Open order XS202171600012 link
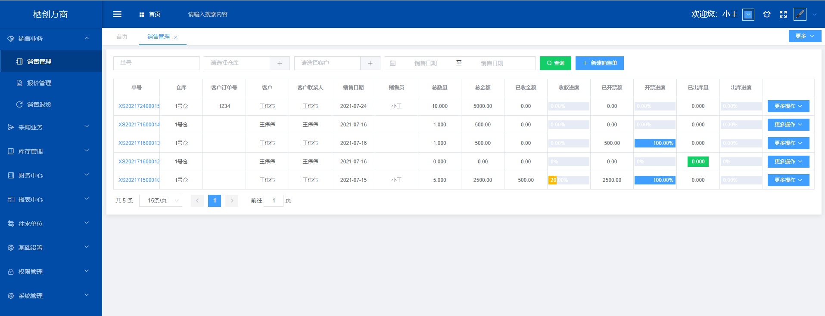The height and width of the screenshot is (316, 825). click(x=139, y=162)
